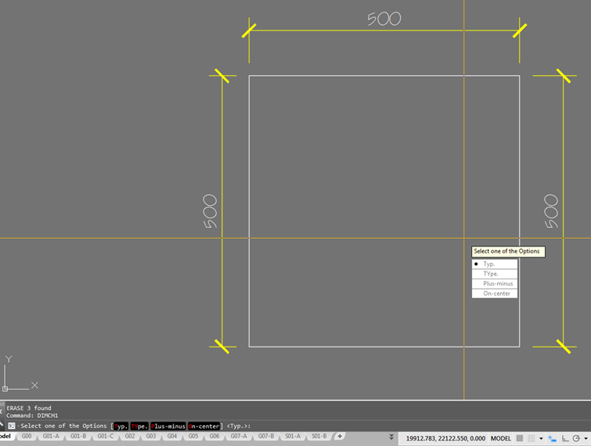Switch to layout tab G03
This screenshot has height=446, width=591.
click(151, 436)
